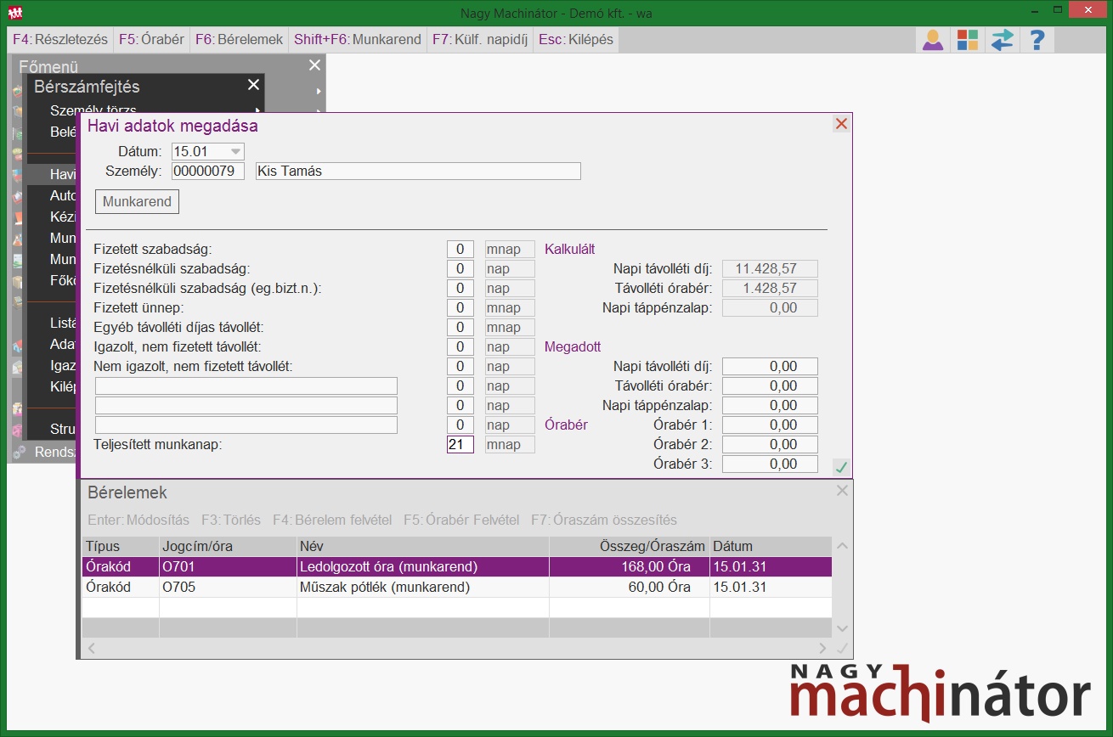This screenshot has width=1113, height=737.
Task: Click the Fizetésnélküli szabadság value field
Action: tap(460, 269)
